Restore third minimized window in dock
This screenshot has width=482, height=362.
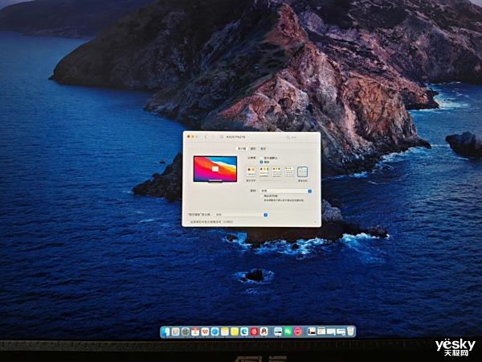click(x=331, y=331)
